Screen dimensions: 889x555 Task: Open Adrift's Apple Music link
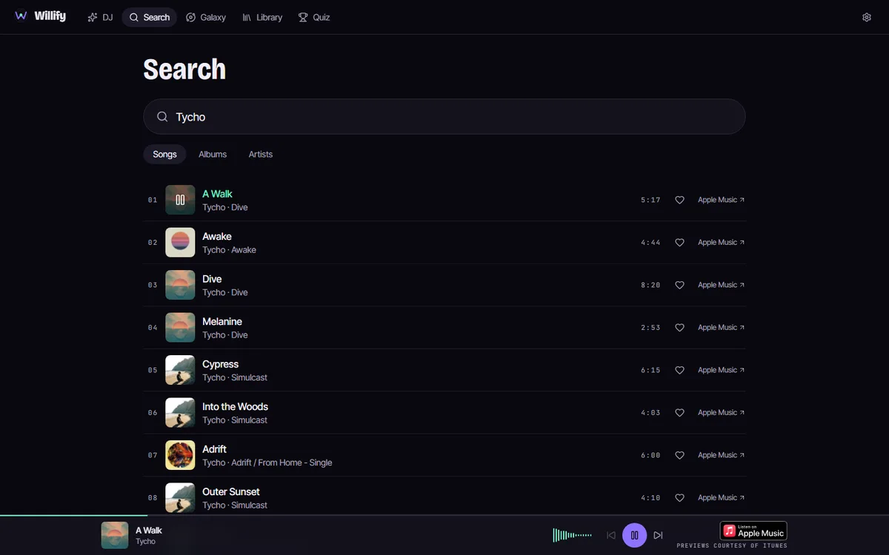coord(721,455)
